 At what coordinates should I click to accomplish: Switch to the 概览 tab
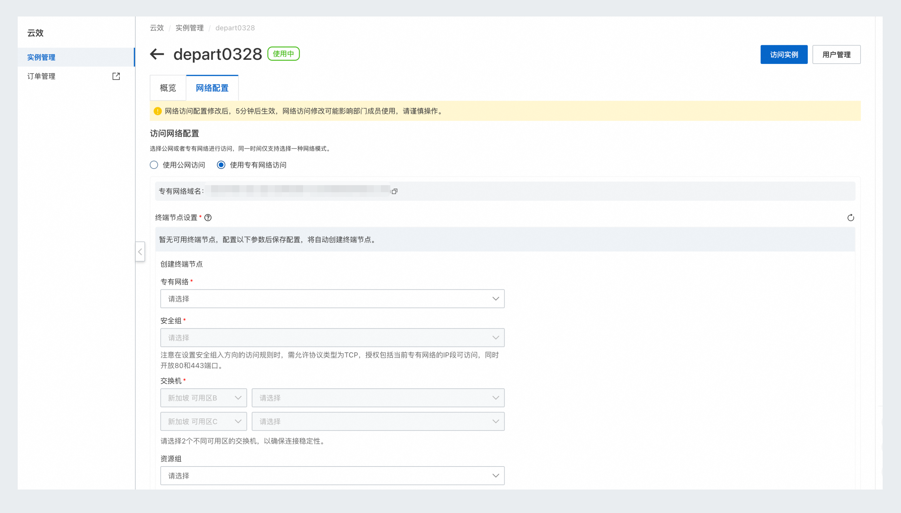pyautogui.click(x=168, y=88)
